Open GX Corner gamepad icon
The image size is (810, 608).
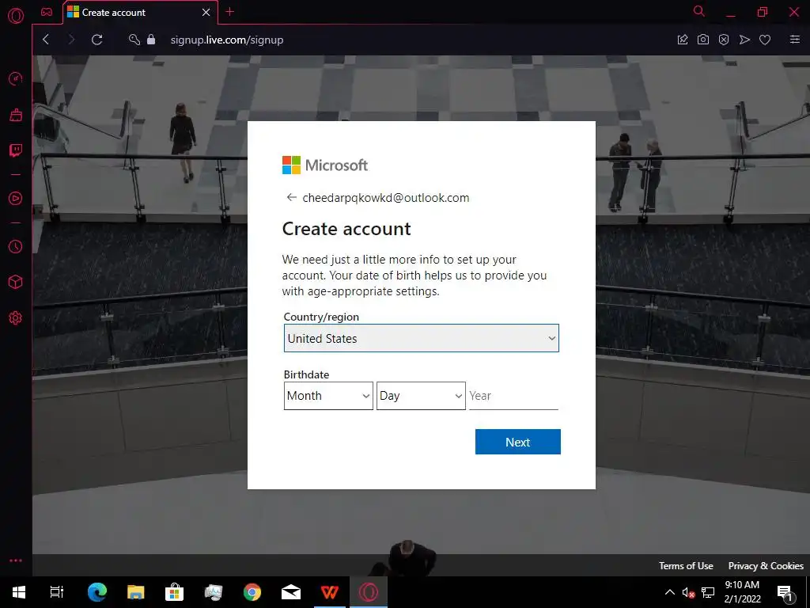click(47, 12)
